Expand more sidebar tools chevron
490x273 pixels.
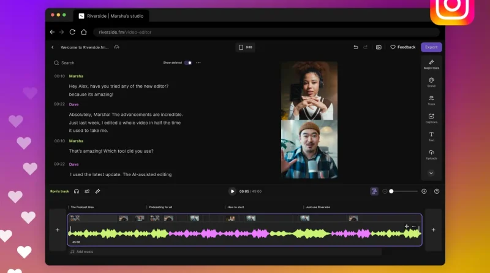[431, 173]
